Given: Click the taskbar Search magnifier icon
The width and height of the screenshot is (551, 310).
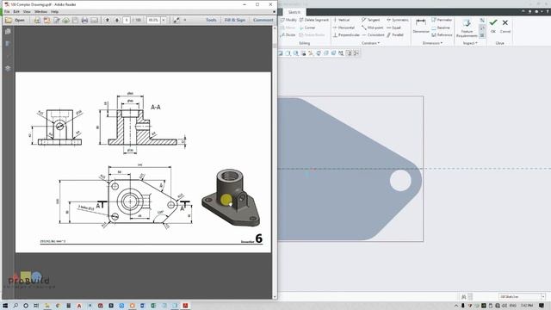Looking at the screenshot, I should coord(15,306).
